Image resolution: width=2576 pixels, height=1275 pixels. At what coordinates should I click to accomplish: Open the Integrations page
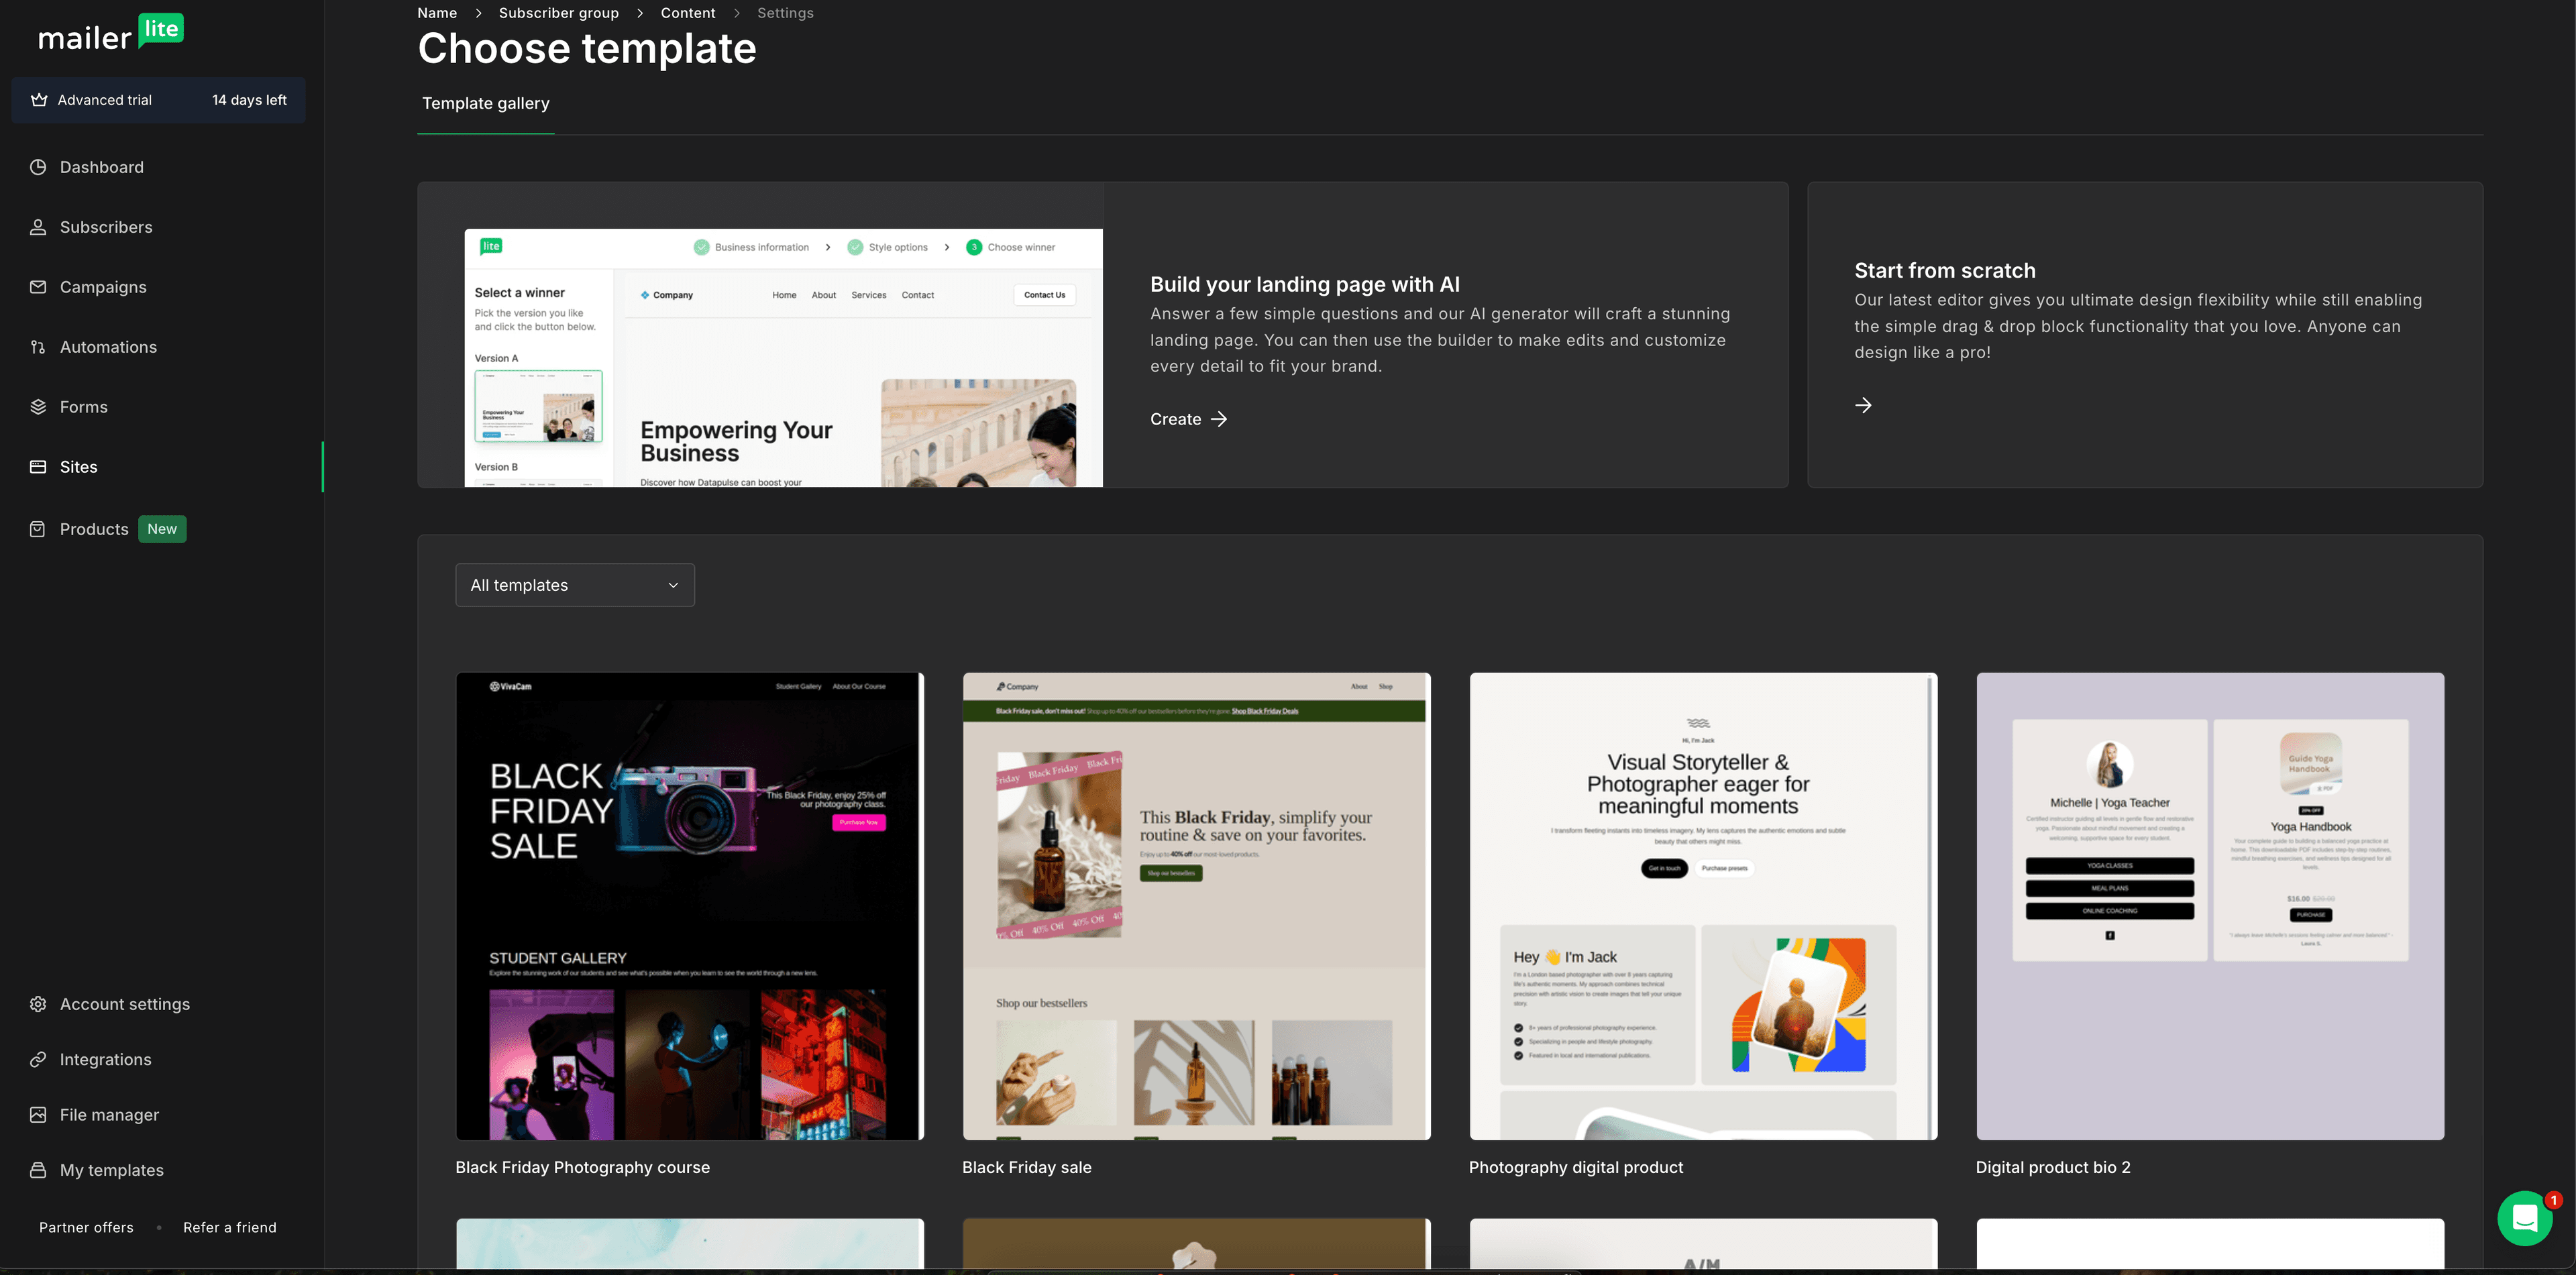(105, 1059)
